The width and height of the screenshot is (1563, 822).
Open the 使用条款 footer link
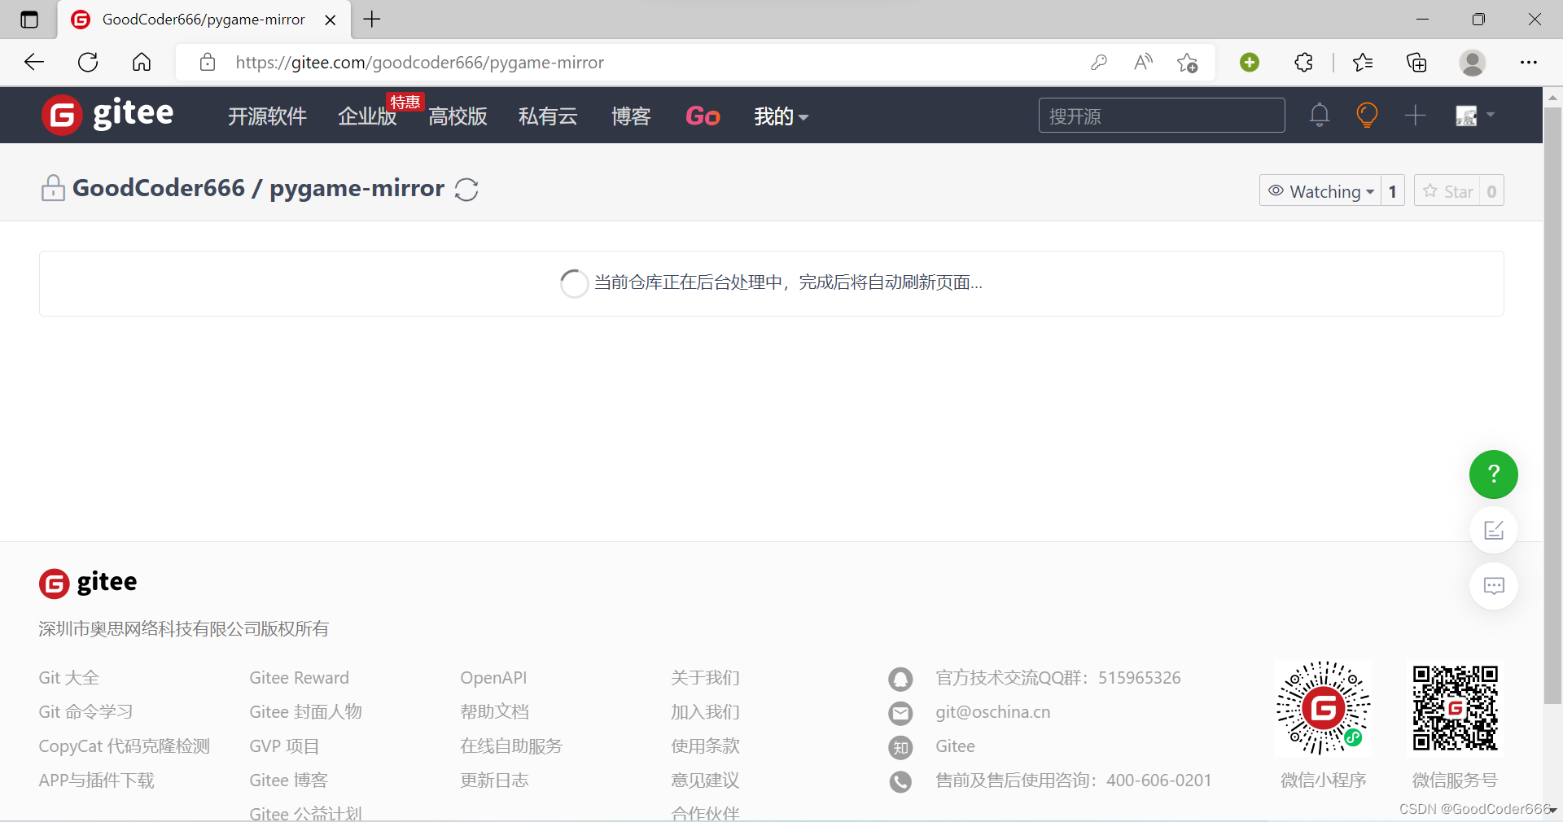coord(705,746)
